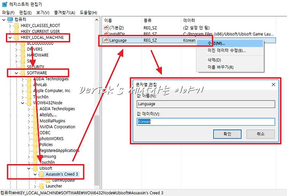This screenshot has width=287, height=196.
Task: Expand the HKEY_CLASSES_ROOT node
Action: (10, 25)
